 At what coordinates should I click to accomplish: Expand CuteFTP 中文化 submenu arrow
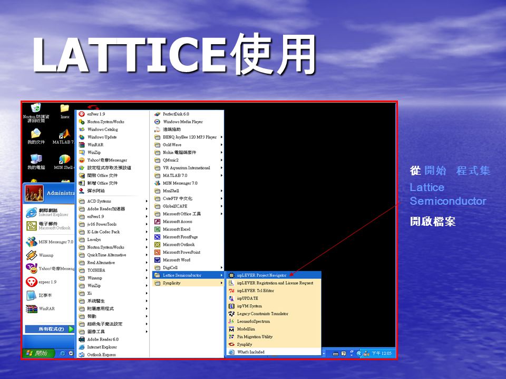221,198
